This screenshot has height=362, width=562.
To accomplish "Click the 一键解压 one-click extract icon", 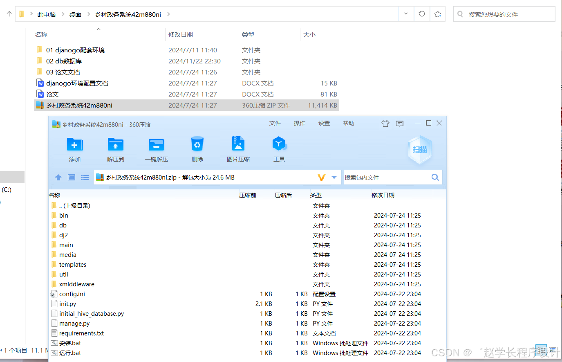I will tap(157, 145).
